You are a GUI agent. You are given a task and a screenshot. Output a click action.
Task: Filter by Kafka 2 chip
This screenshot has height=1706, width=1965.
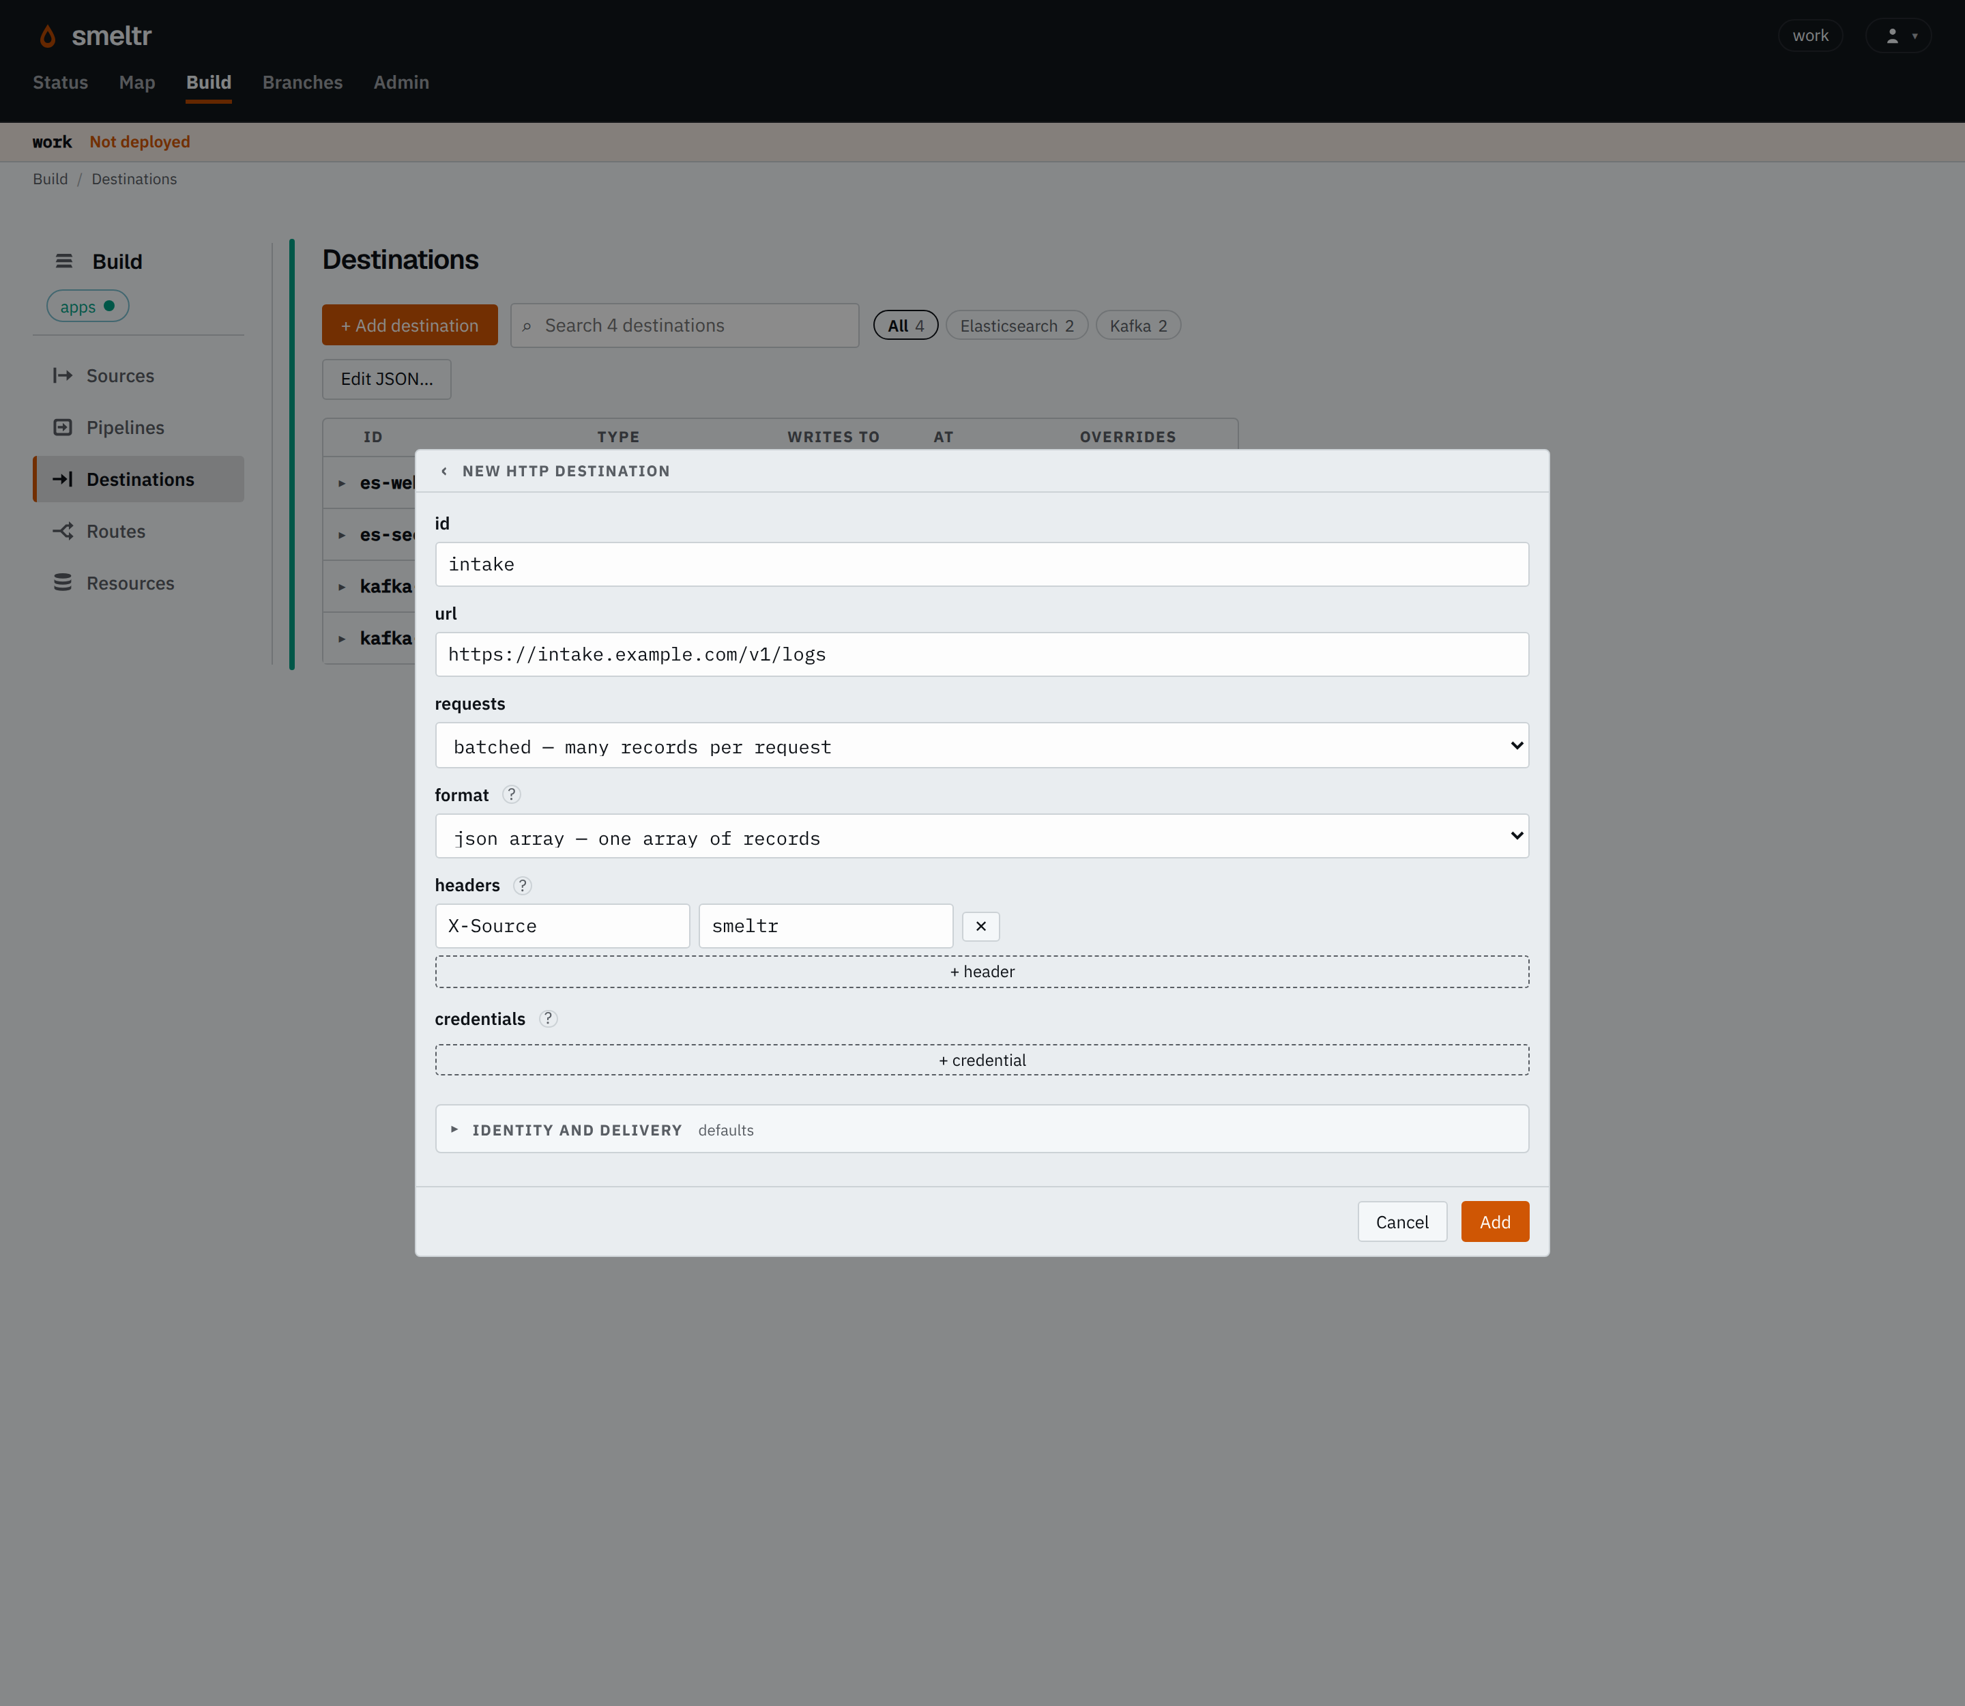[1137, 326]
